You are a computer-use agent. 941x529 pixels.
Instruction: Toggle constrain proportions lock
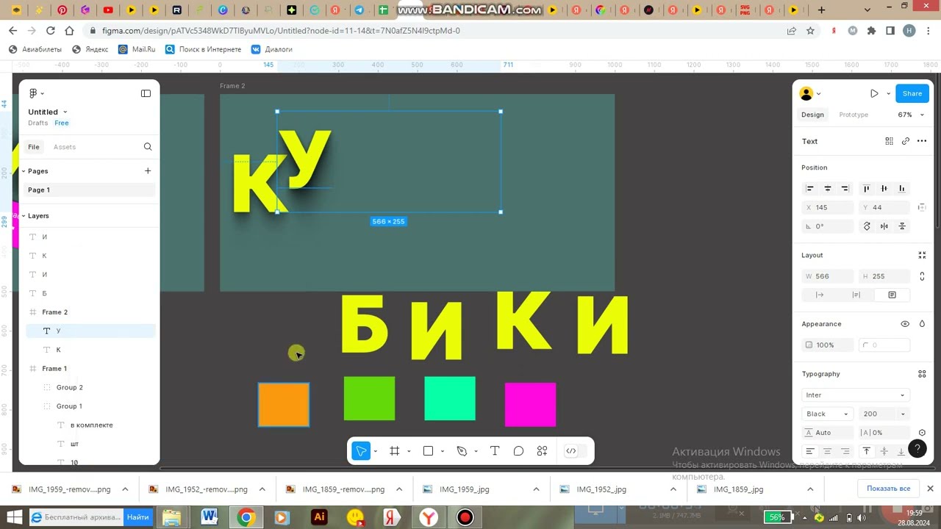[922, 276]
